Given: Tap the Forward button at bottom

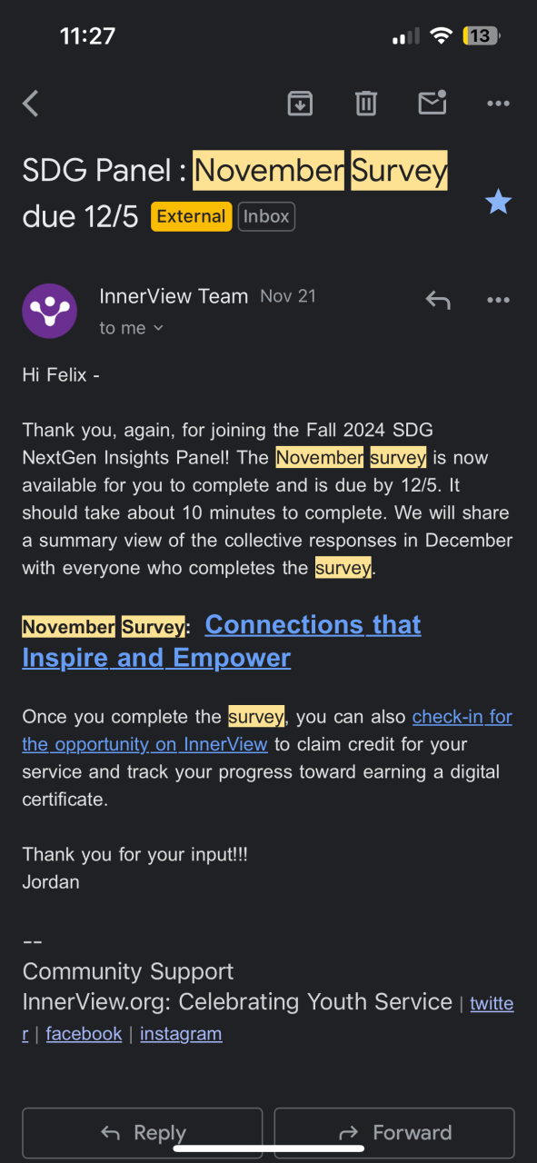Looking at the screenshot, I should tap(394, 1133).
